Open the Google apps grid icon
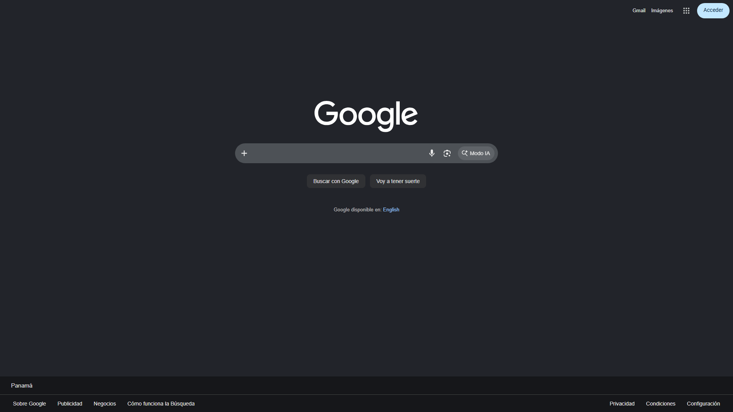Viewport: 733px width, 412px height. [x=686, y=11]
